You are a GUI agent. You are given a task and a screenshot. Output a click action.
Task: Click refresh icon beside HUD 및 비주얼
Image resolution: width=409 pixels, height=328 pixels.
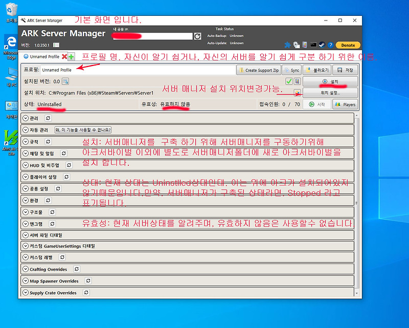(69, 165)
